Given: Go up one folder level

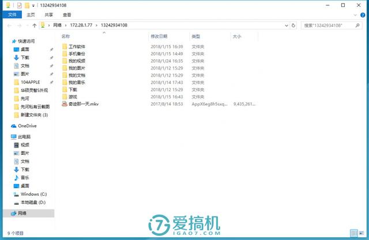Looking at the screenshot, I should click(35, 25).
